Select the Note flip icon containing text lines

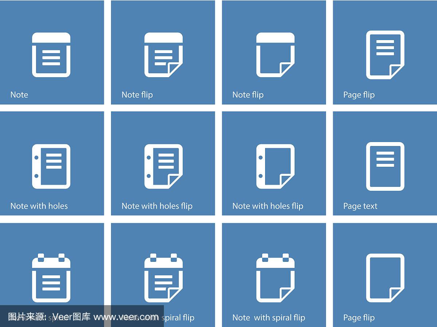[163, 55]
